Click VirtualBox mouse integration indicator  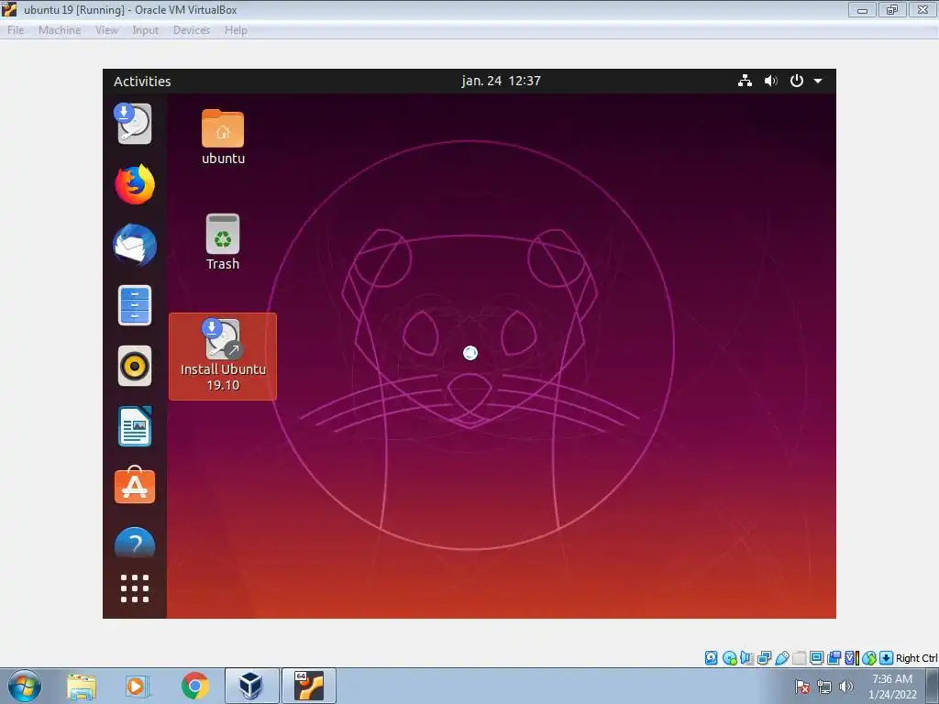click(869, 658)
